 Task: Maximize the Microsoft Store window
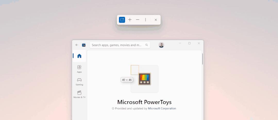pyautogui.click(x=189, y=43)
